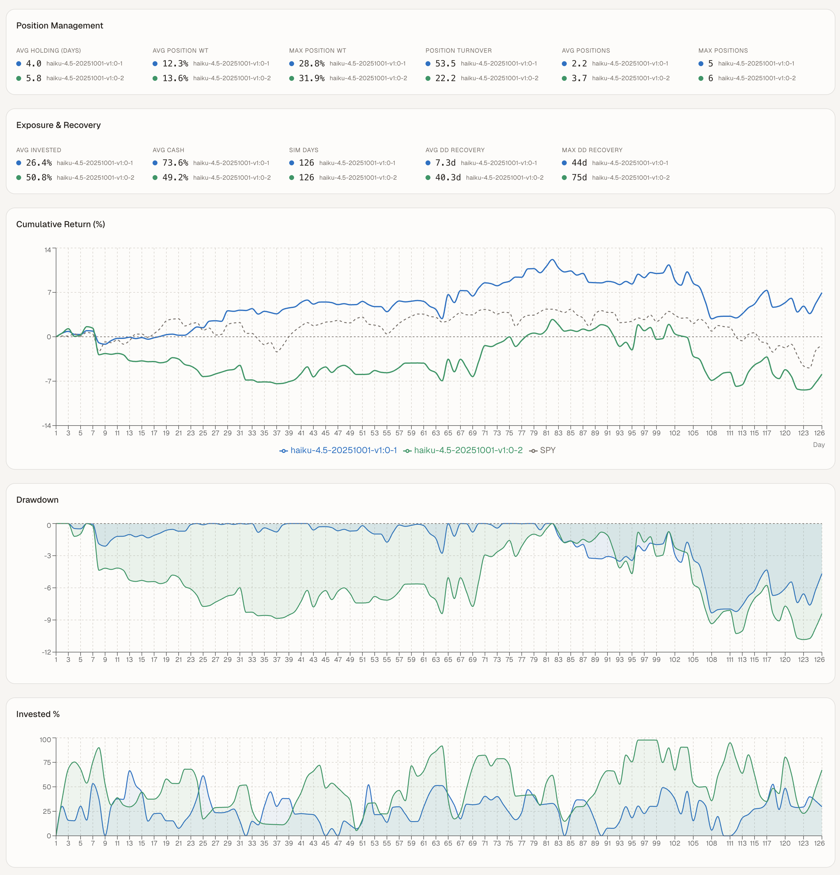Click day 83 tick on Drawdown axis
The width and height of the screenshot is (840, 875).
[558, 659]
